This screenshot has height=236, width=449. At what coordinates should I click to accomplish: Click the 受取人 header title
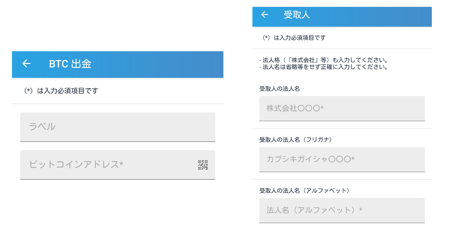click(x=297, y=15)
